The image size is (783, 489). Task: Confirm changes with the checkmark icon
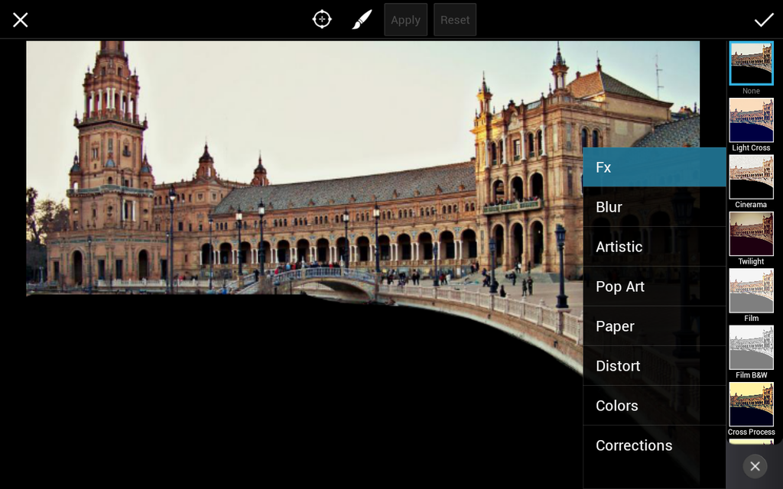(764, 20)
